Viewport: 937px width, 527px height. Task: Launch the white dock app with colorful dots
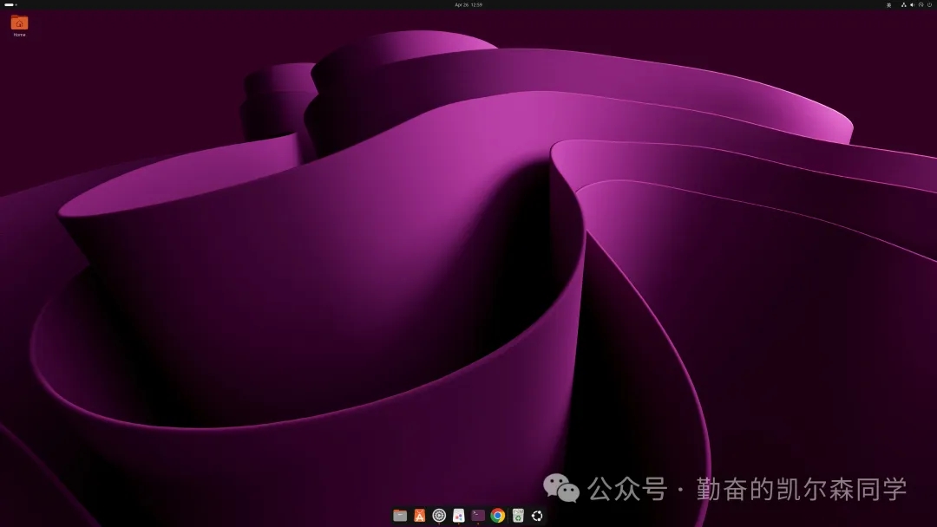click(x=457, y=514)
